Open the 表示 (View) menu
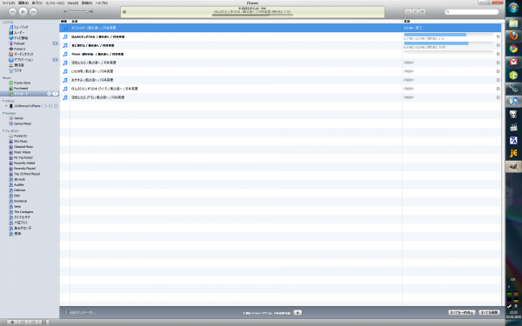The height and width of the screenshot is (326, 522). [37, 3]
